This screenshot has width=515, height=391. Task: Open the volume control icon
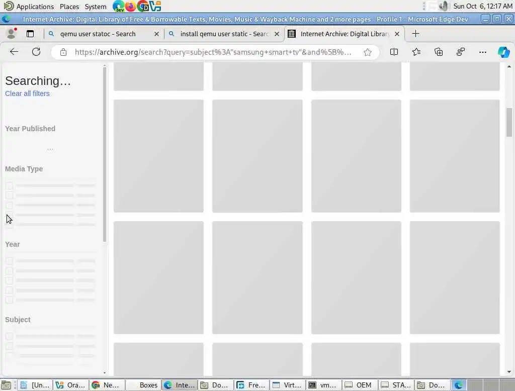[x=444, y=6]
